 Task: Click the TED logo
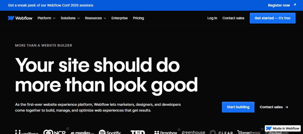click(x=138, y=132)
